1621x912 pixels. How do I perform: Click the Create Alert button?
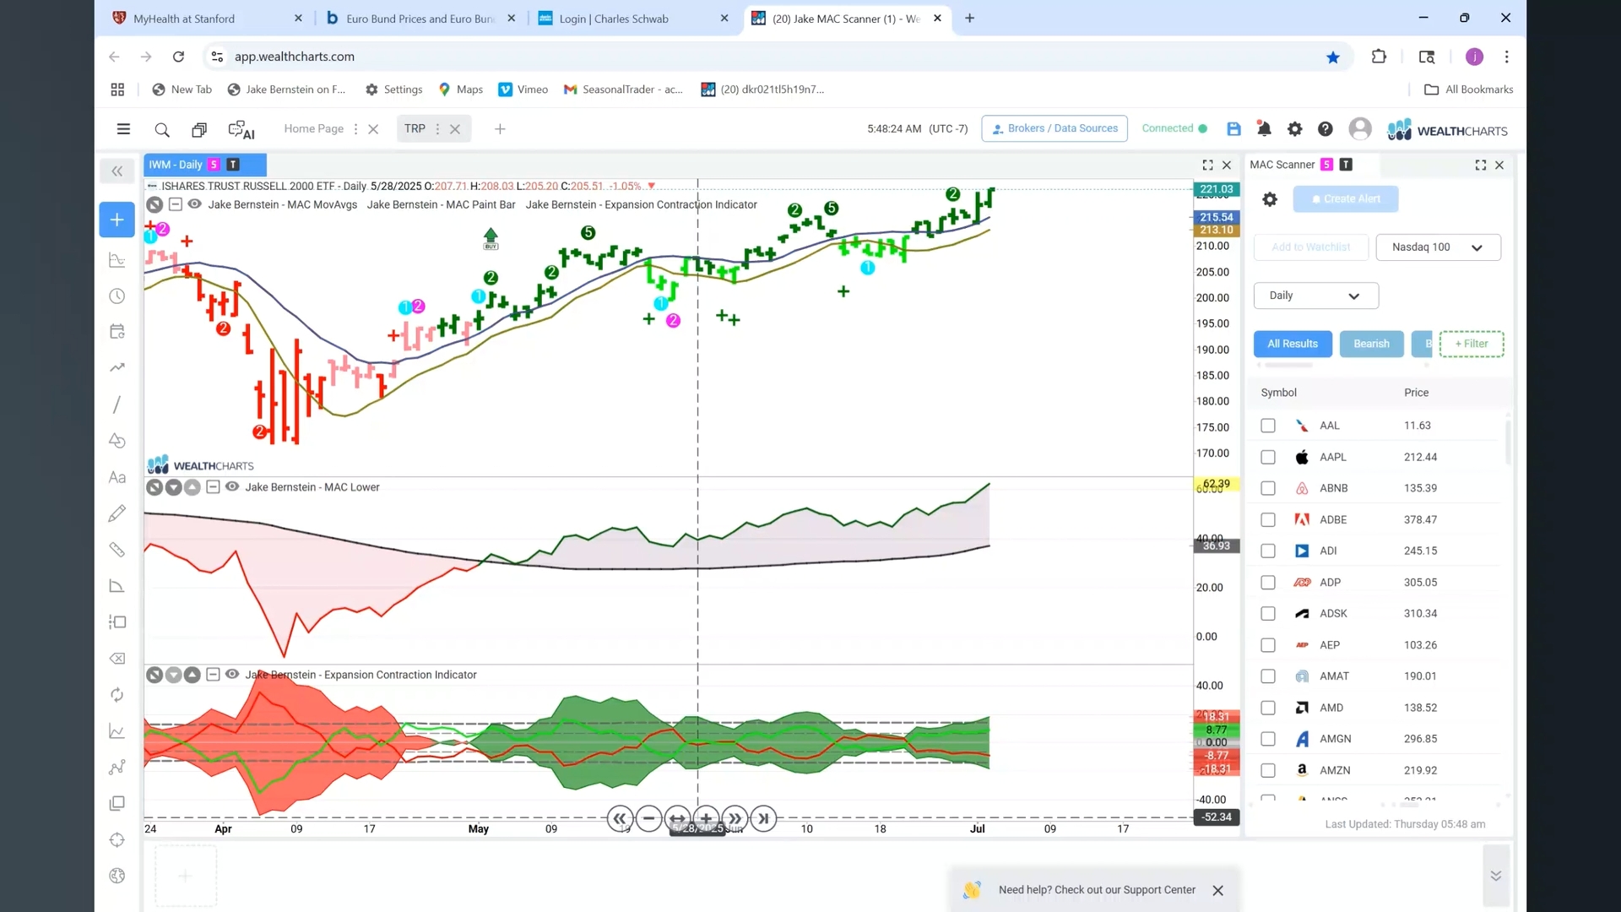coord(1346,199)
